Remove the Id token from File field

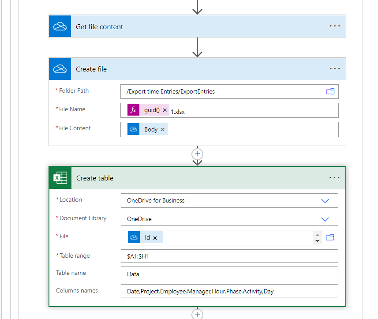(x=155, y=238)
